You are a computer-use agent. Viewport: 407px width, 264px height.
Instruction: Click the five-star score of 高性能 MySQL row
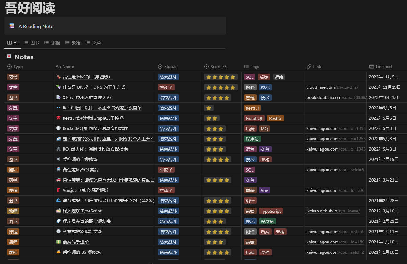[221, 77]
